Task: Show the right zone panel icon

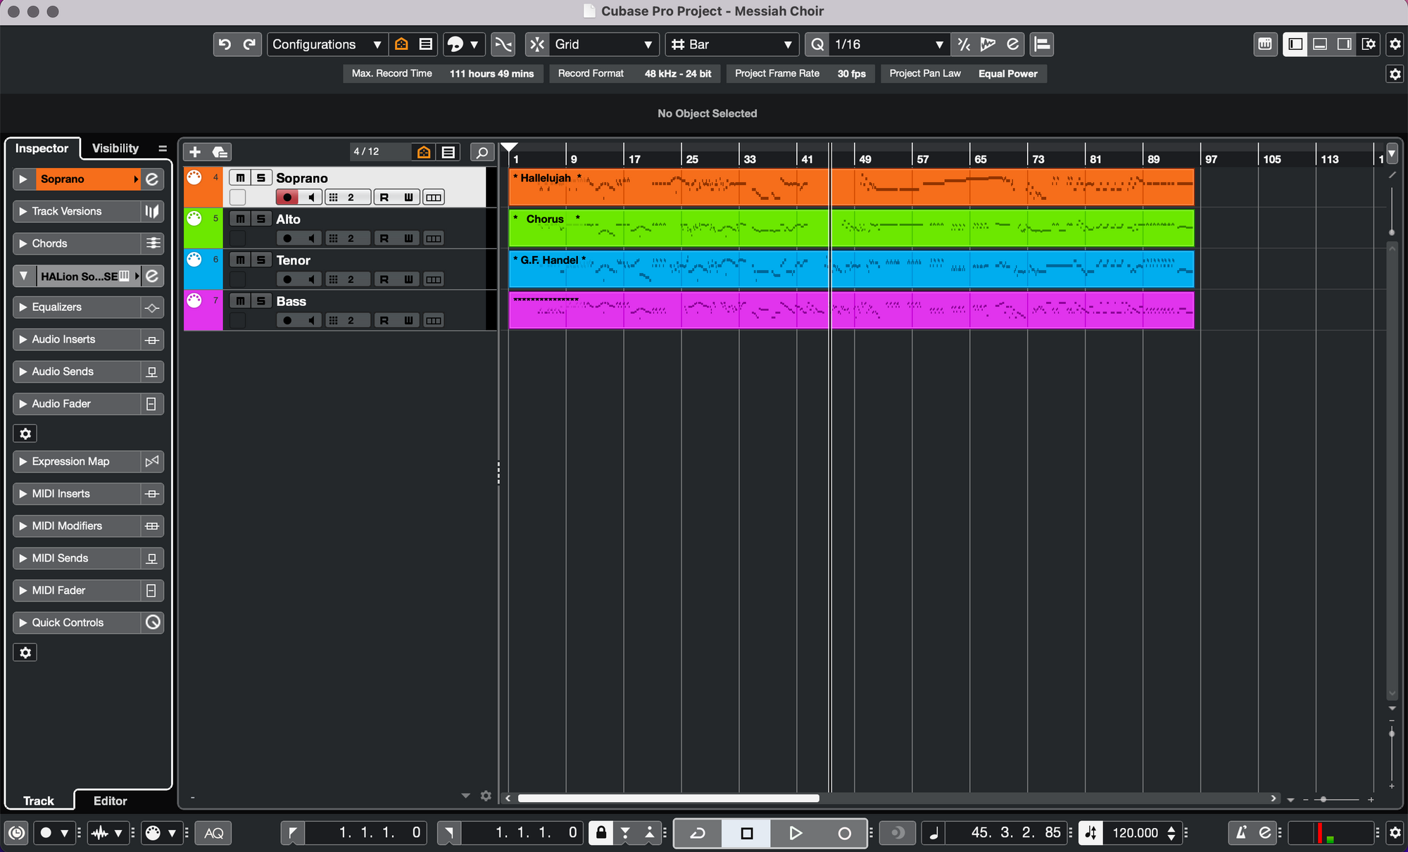Action: coord(1344,44)
